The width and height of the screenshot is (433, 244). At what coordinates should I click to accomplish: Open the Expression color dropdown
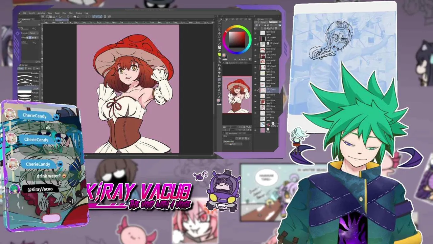click(x=233, y=144)
